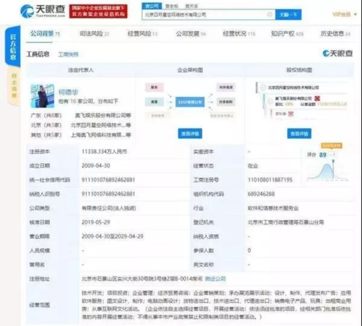Open the 经营风险 tab

point(142,34)
